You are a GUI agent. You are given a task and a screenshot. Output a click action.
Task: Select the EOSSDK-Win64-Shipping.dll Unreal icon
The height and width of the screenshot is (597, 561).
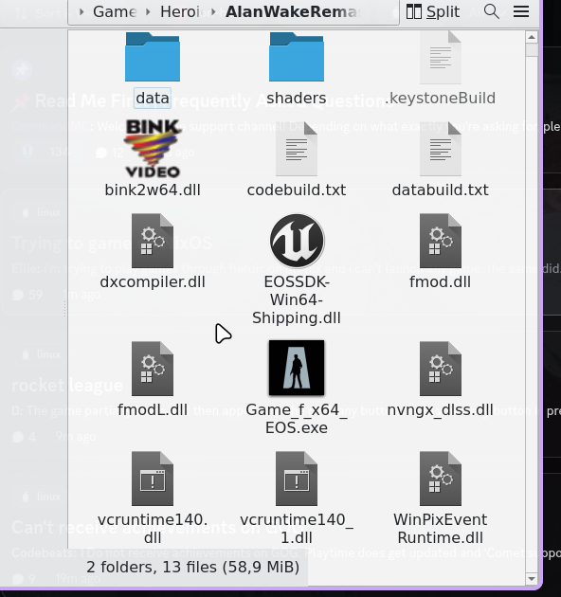pyautogui.click(x=297, y=241)
